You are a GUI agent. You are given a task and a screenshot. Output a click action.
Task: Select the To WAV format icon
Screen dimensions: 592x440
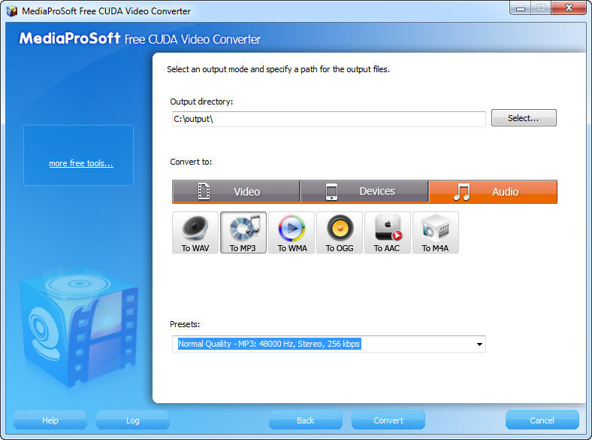click(195, 232)
